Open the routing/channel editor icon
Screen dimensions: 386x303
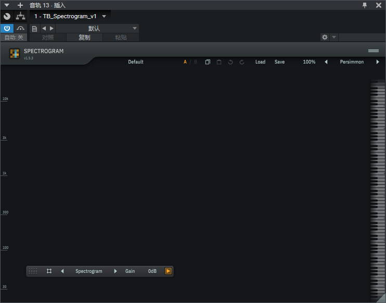click(x=20, y=16)
